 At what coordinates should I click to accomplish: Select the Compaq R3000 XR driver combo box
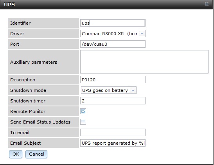click(x=113, y=34)
